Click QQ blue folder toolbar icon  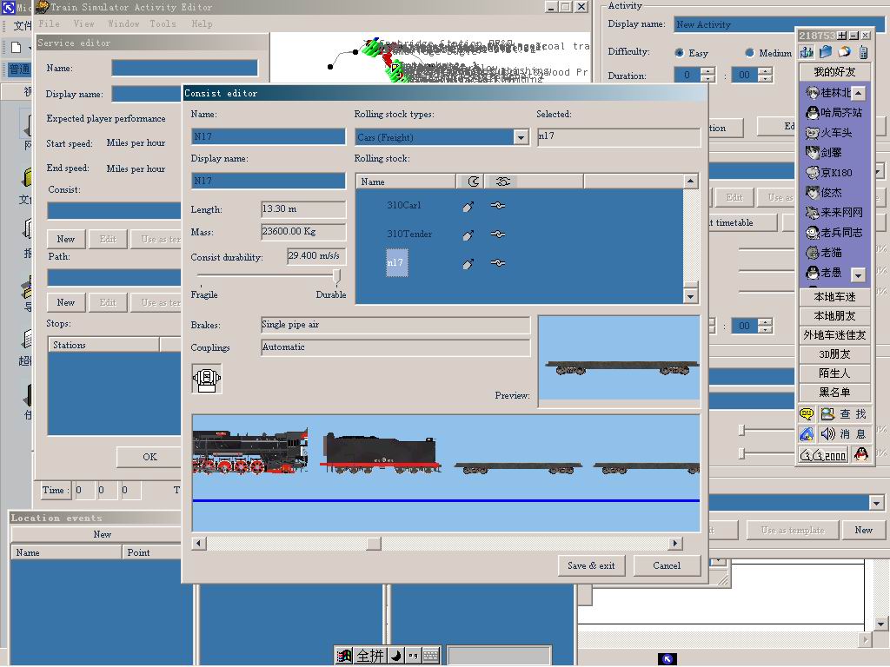[826, 52]
